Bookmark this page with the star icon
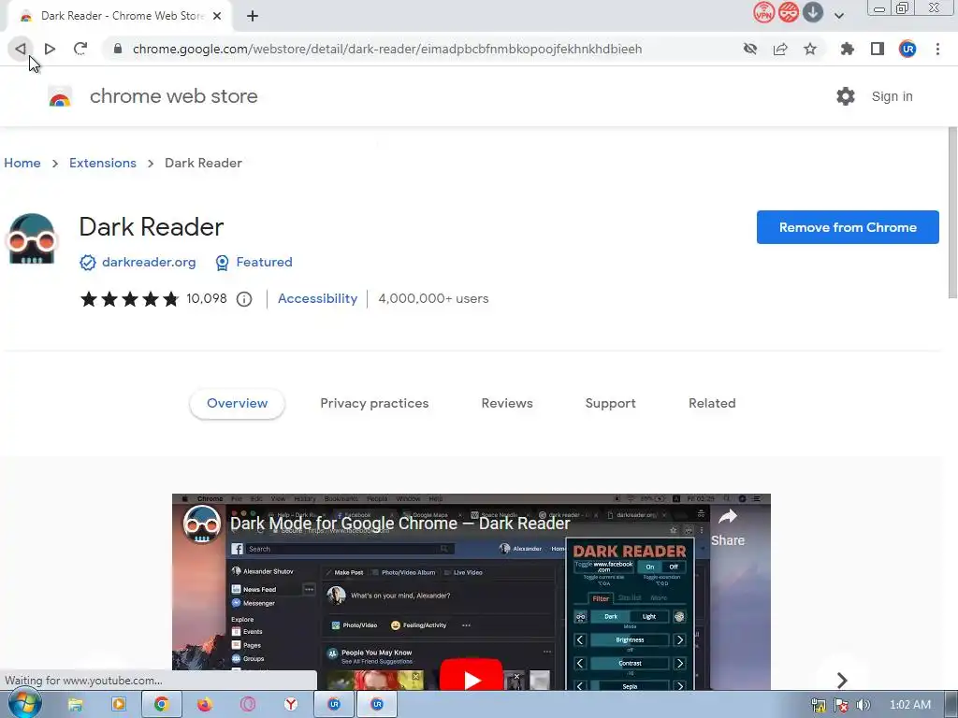Image resolution: width=958 pixels, height=718 pixels. click(810, 49)
